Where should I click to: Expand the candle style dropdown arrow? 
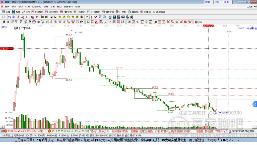pyautogui.click(x=29, y=17)
